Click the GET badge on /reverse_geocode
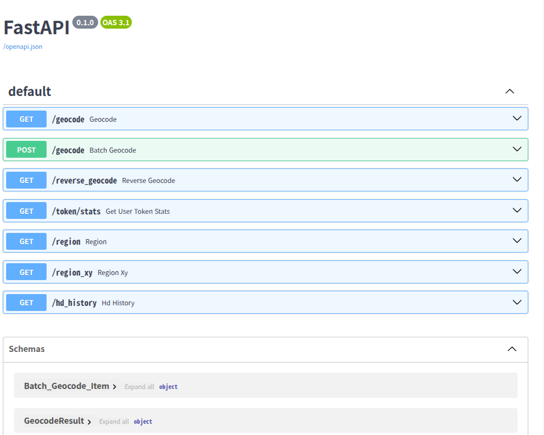Screen dimensions: 544x435 [26, 180]
